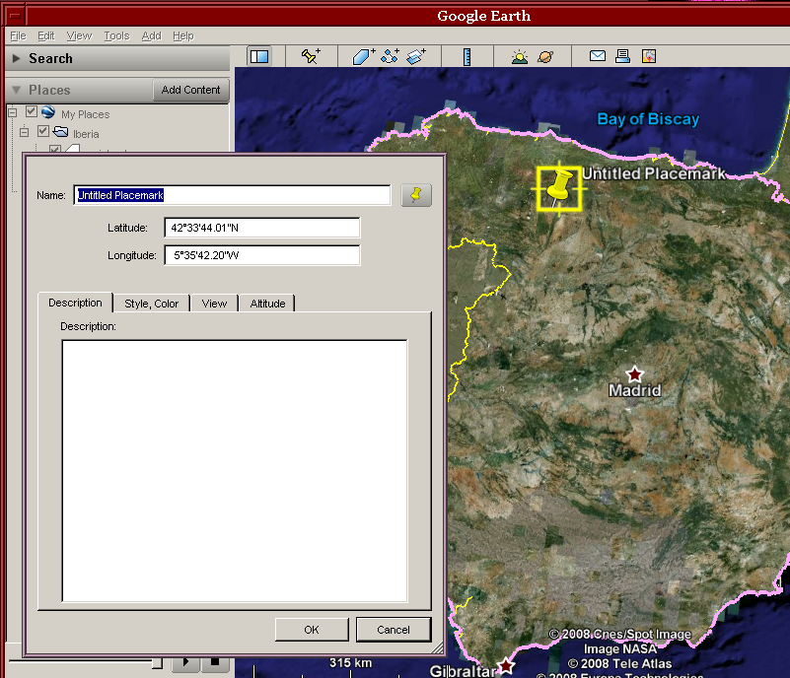This screenshot has height=678, width=790.
Task: Click the Add Content button
Action: click(x=190, y=90)
